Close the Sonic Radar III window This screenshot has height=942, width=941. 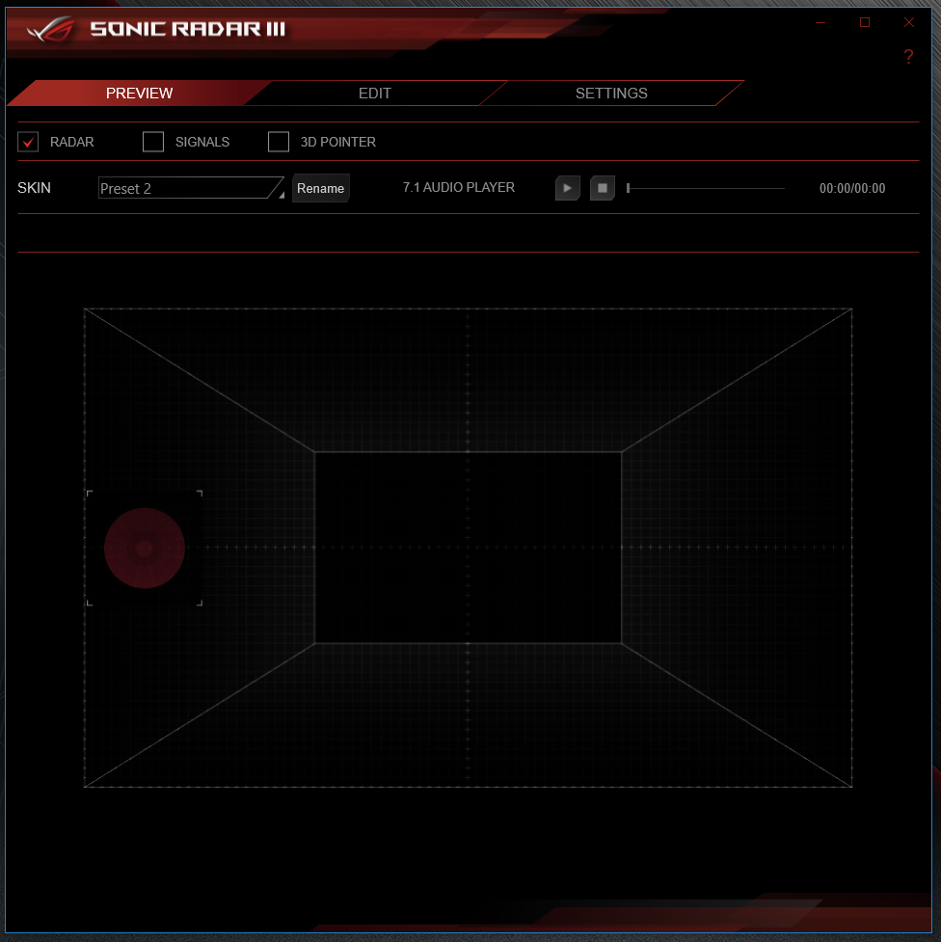click(909, 23)
